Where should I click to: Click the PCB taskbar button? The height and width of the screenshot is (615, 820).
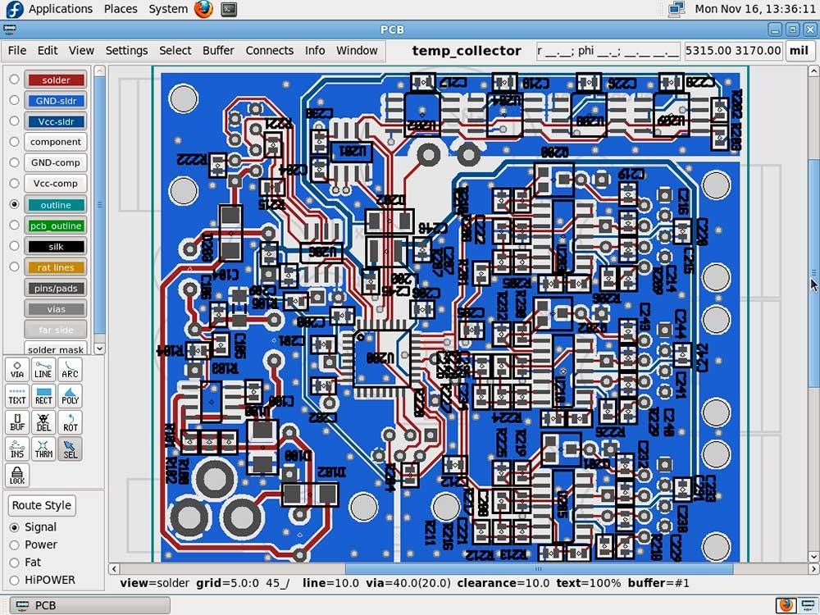click(x=89, y=605)
